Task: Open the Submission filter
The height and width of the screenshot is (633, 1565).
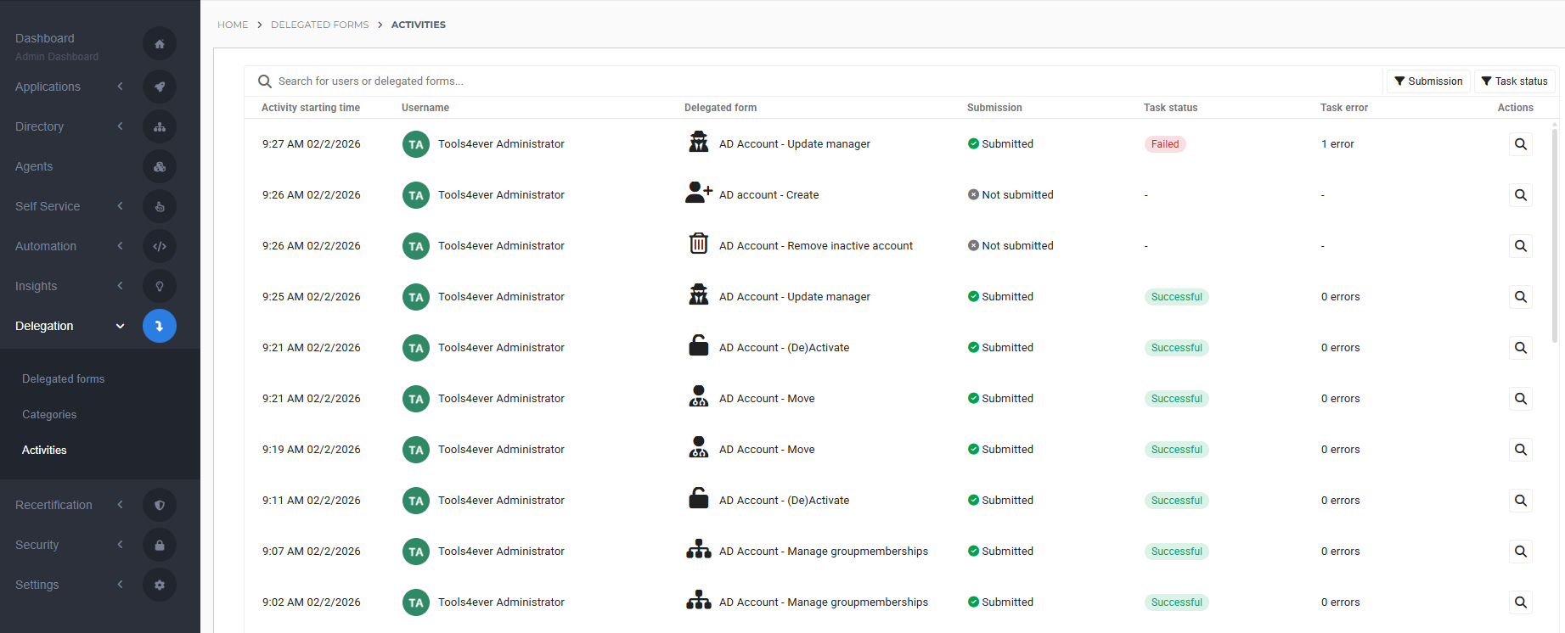Action: coord(1428,81)
